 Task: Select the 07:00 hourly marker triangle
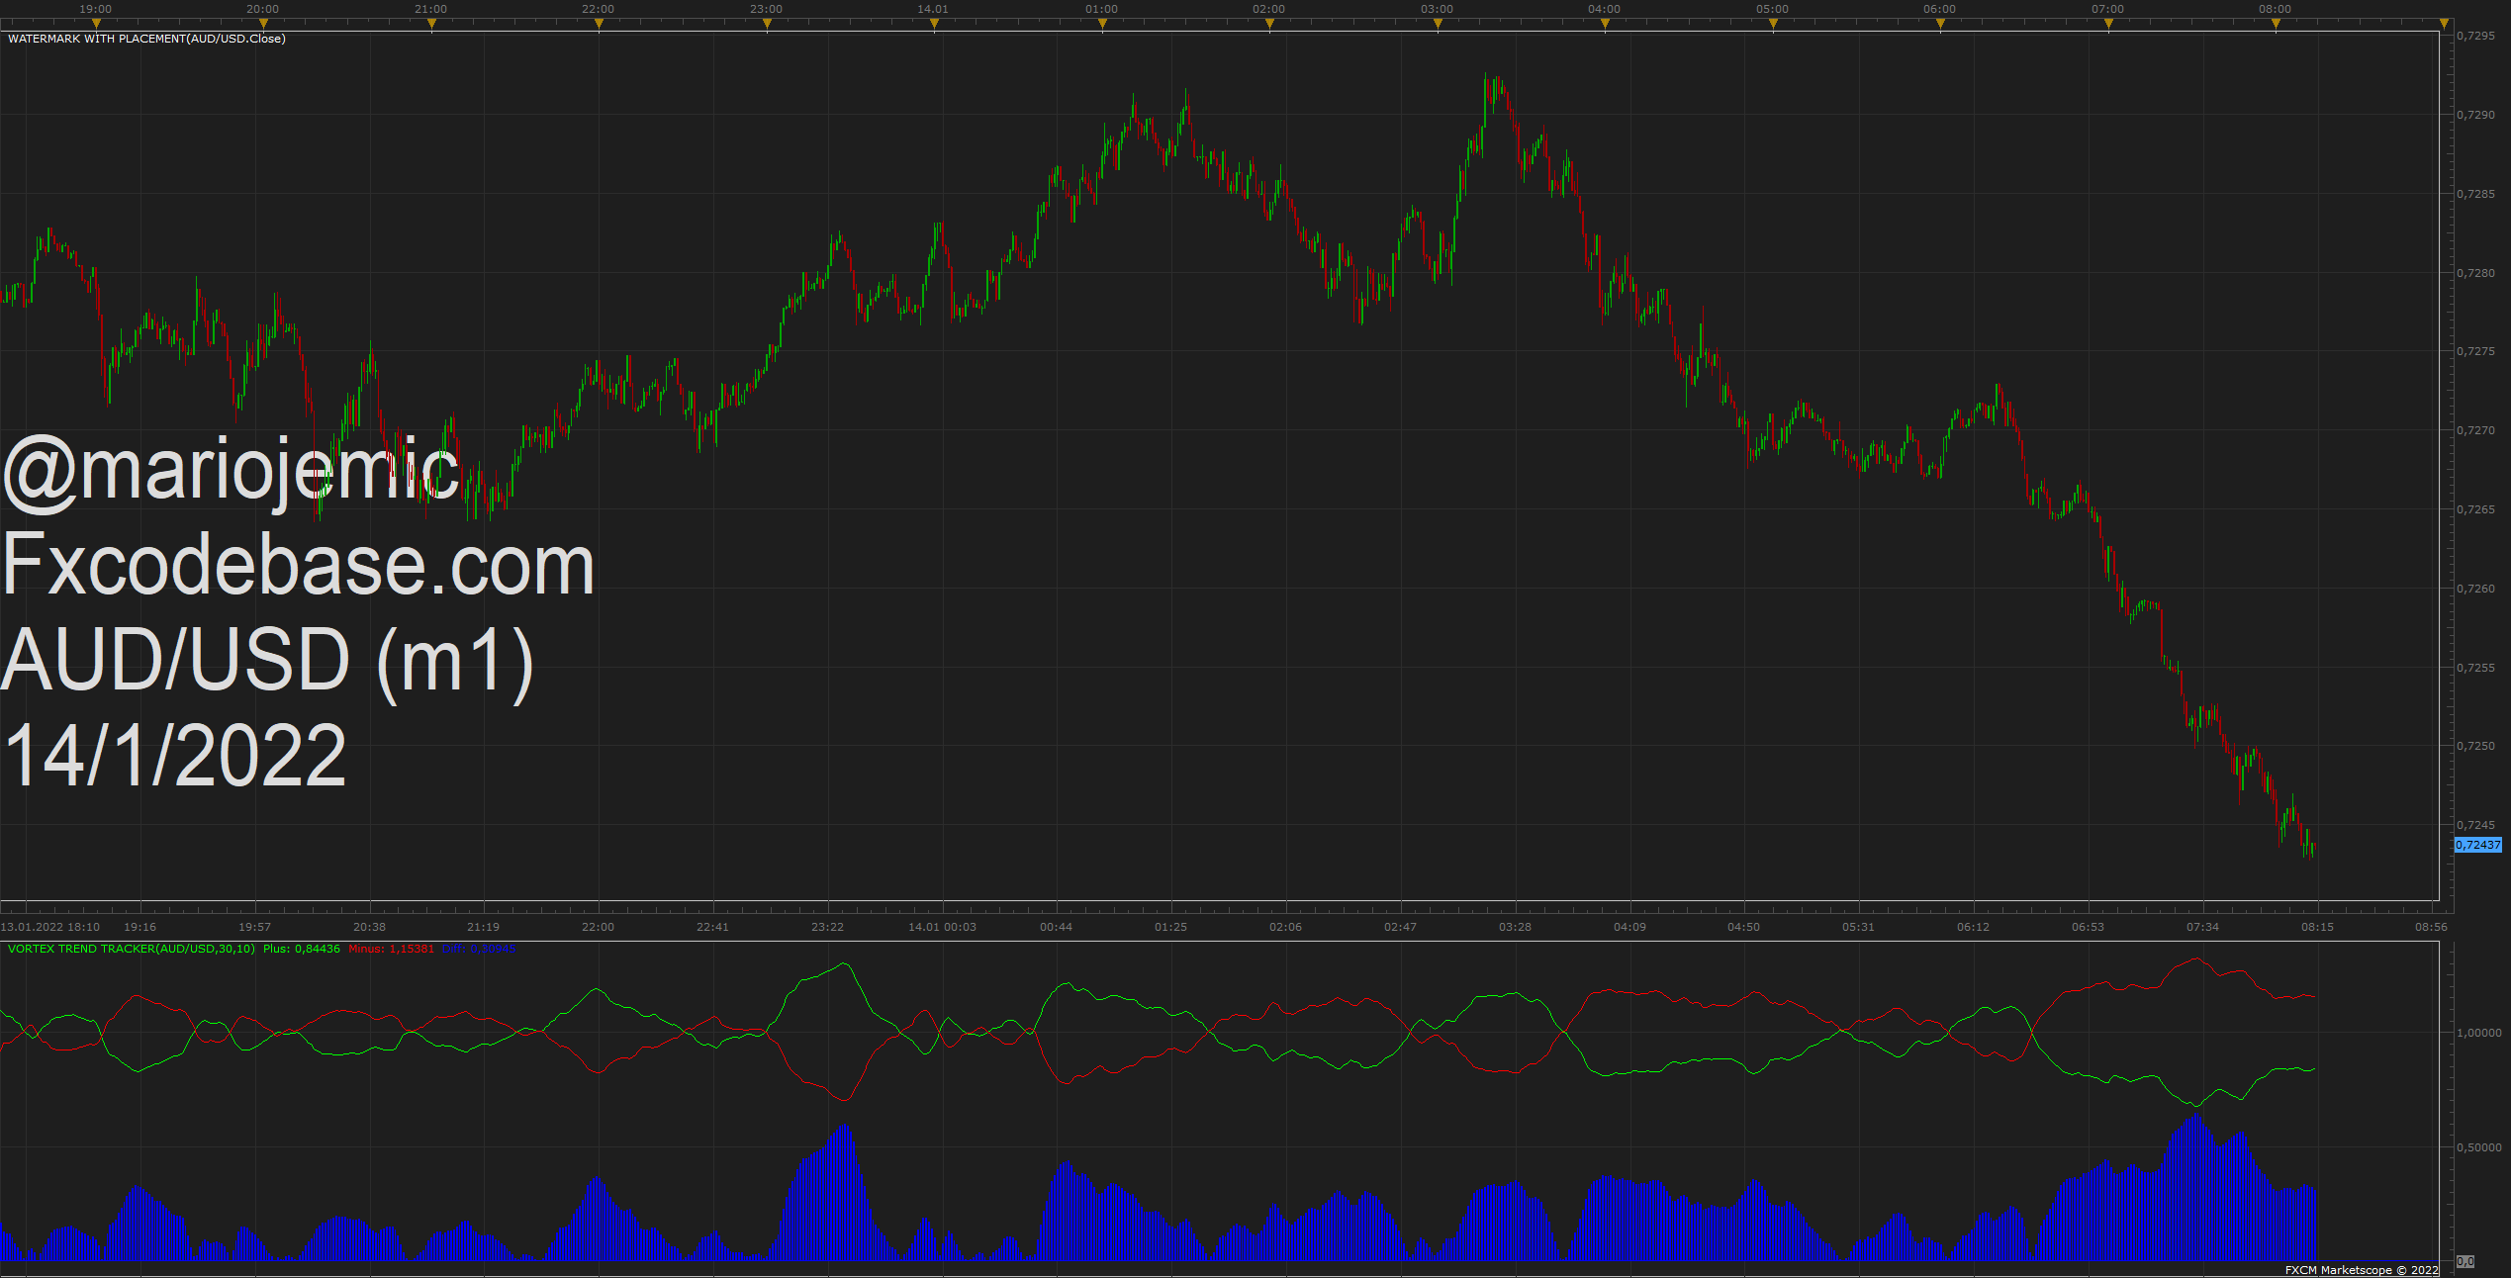[2108, 25]
